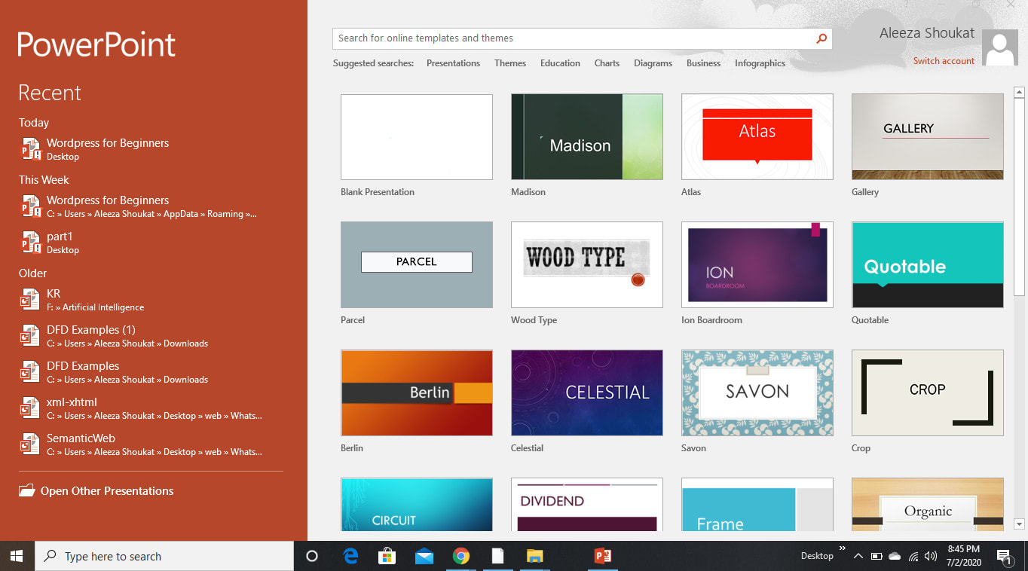Image resolution: width=1028 pixels, height=571 pixels.
Task: Click the speaker icon in system tray
Action: 931,556
